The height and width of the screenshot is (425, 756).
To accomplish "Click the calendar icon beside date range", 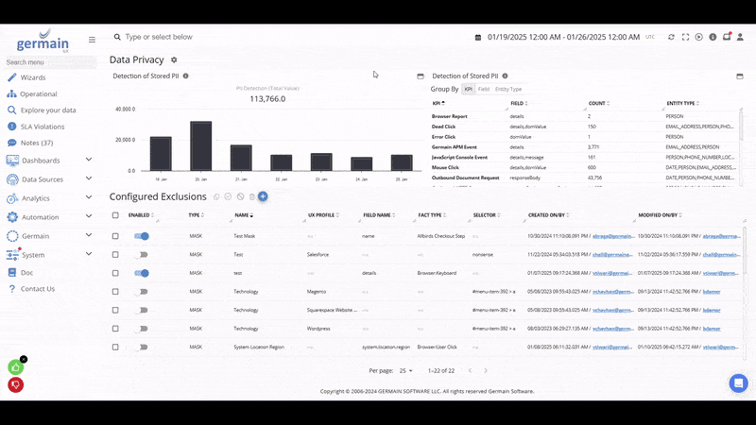I will point(478,37).
